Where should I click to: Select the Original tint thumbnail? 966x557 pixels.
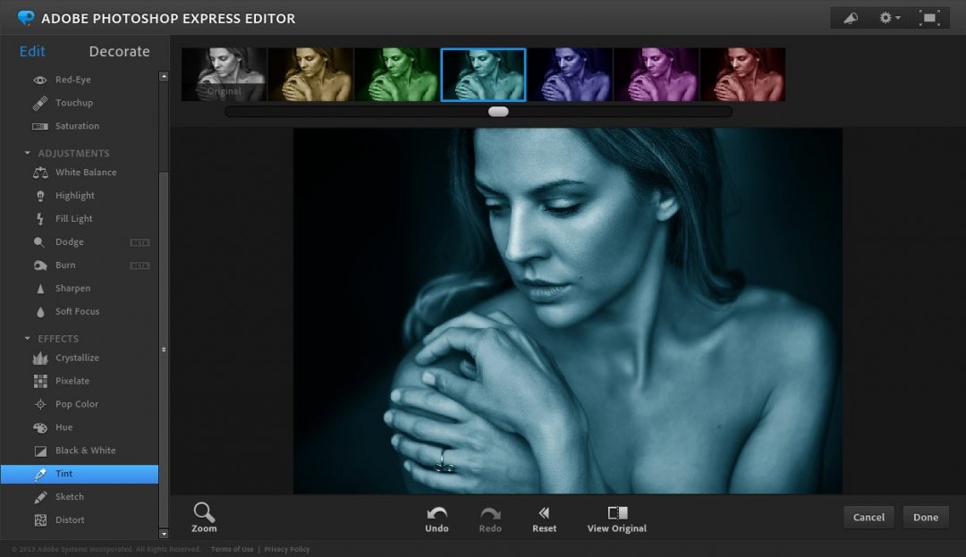pyautogui.click(x=225, y=74)
